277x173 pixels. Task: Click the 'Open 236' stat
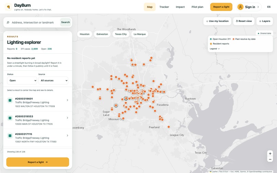pyautogui.click(x=46, y=49)
